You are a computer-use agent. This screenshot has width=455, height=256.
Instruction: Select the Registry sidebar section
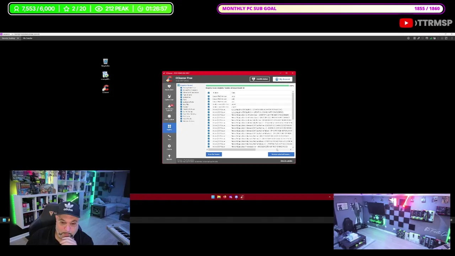(x=169, y=127)
